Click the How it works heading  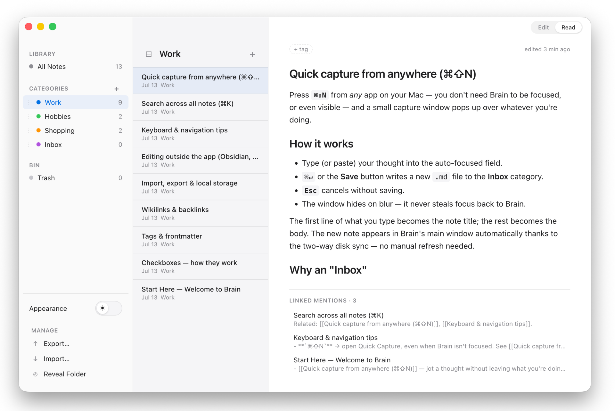pyautogui.click(x=321, y=144)
